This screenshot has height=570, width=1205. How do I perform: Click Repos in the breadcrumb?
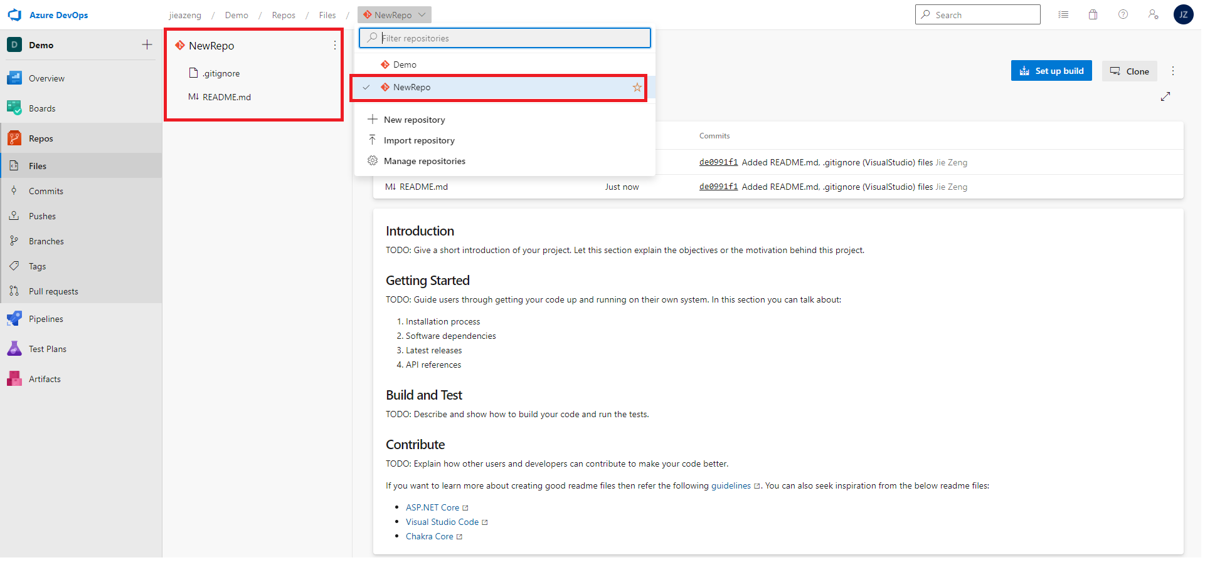pyautogui.click(x=284, y=15)
